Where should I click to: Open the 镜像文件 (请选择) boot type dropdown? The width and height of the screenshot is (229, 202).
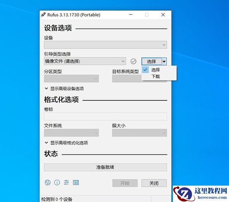click(x=85, y=61)
